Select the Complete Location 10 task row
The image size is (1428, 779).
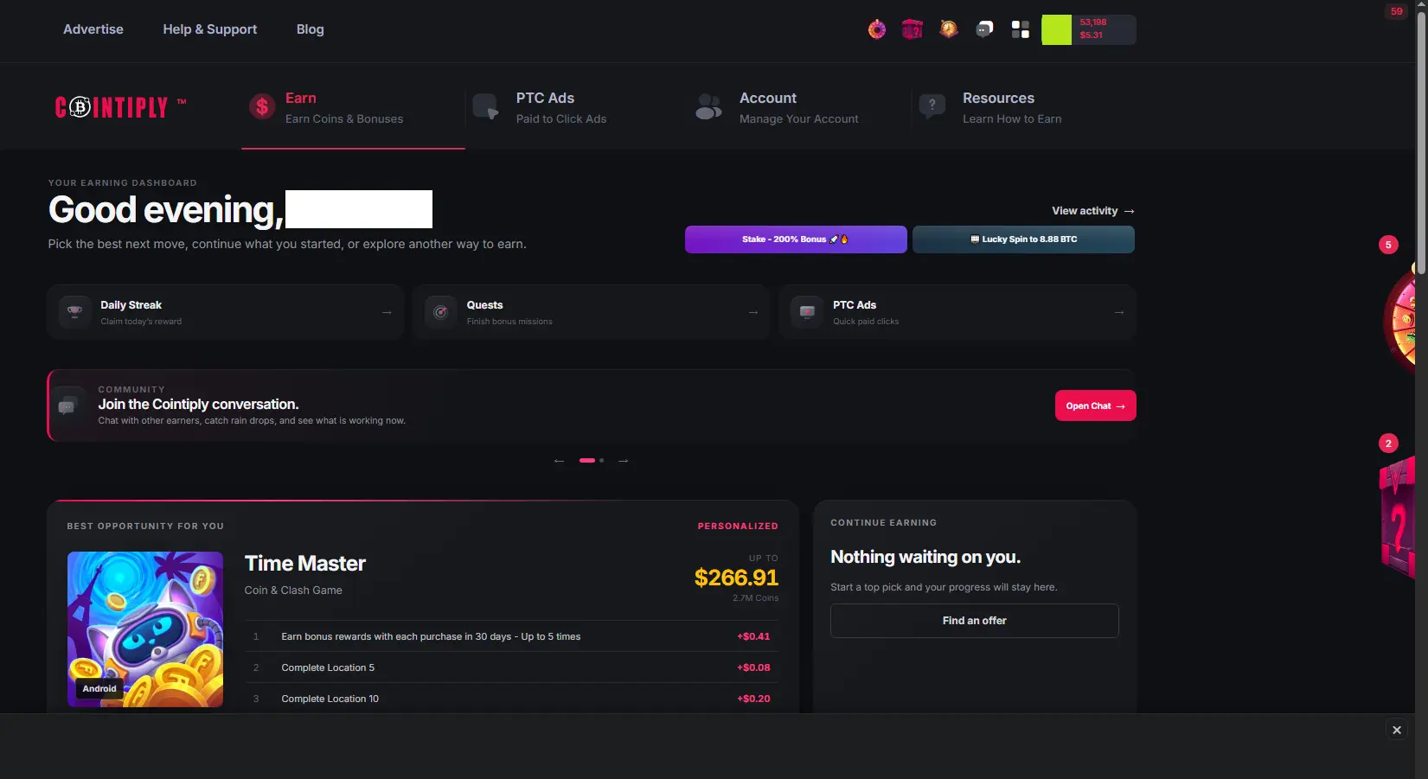(511, 699)
